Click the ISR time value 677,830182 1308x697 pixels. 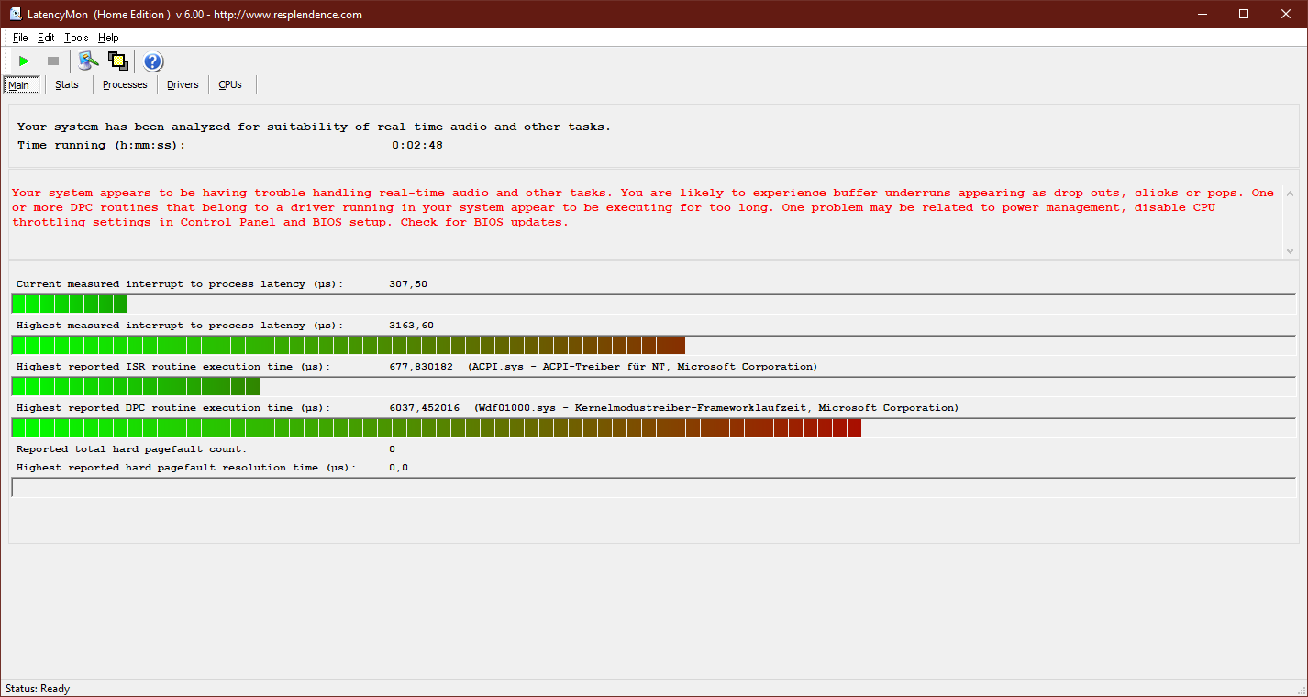(421, 367)
